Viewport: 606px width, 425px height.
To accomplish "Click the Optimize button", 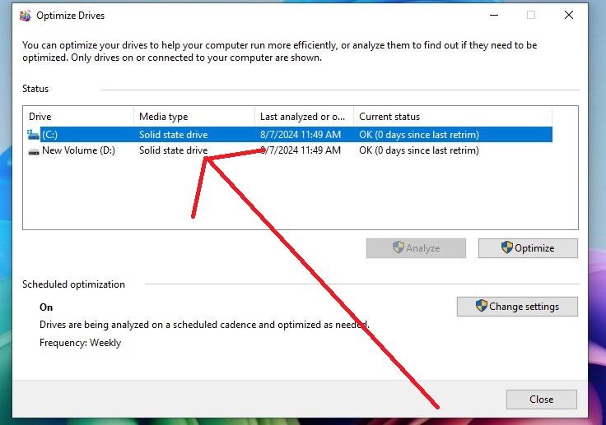I will (528, 247).
